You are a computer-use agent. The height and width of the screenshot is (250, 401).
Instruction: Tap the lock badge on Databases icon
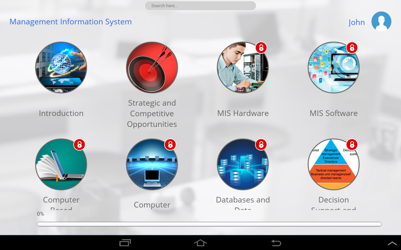point(261,145)
